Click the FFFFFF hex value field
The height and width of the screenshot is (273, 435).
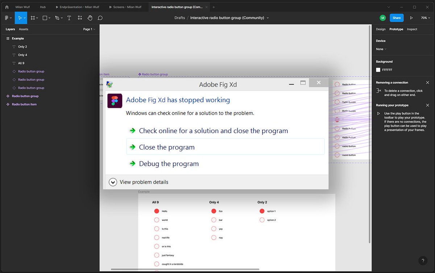(387, 70)
